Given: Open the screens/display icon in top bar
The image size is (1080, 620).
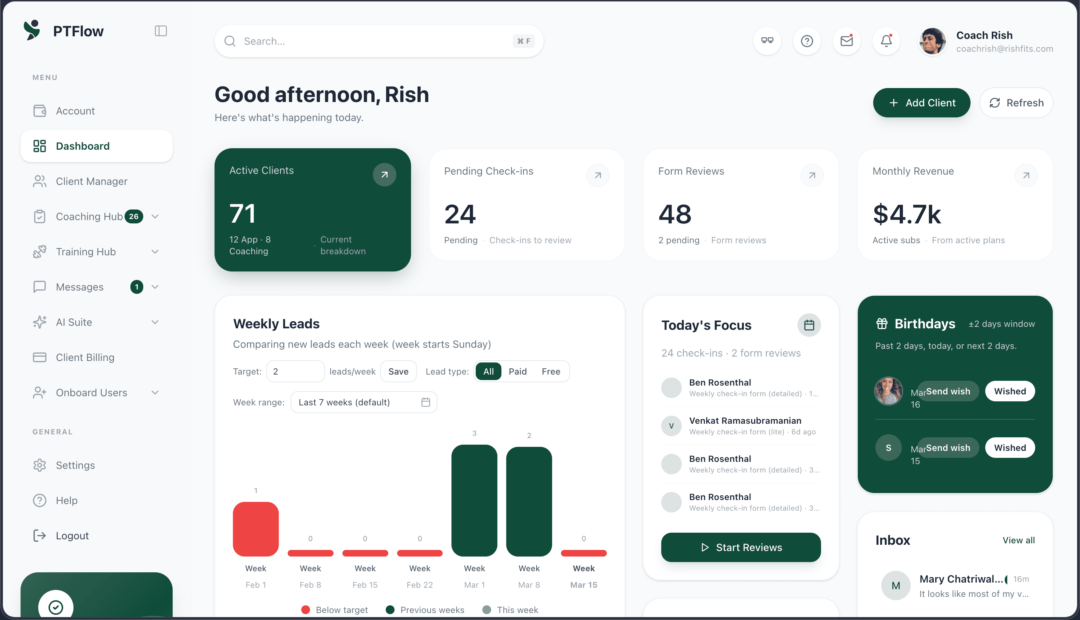Looking at the screenshot, I should pyautogui.click(x=767, y=41).
